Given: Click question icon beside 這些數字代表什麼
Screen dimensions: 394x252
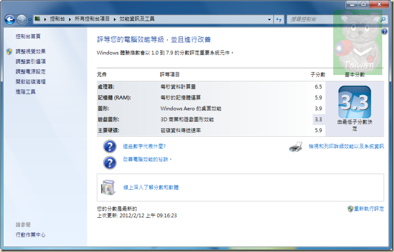Looking at the screenshot, I should (110, 147).
